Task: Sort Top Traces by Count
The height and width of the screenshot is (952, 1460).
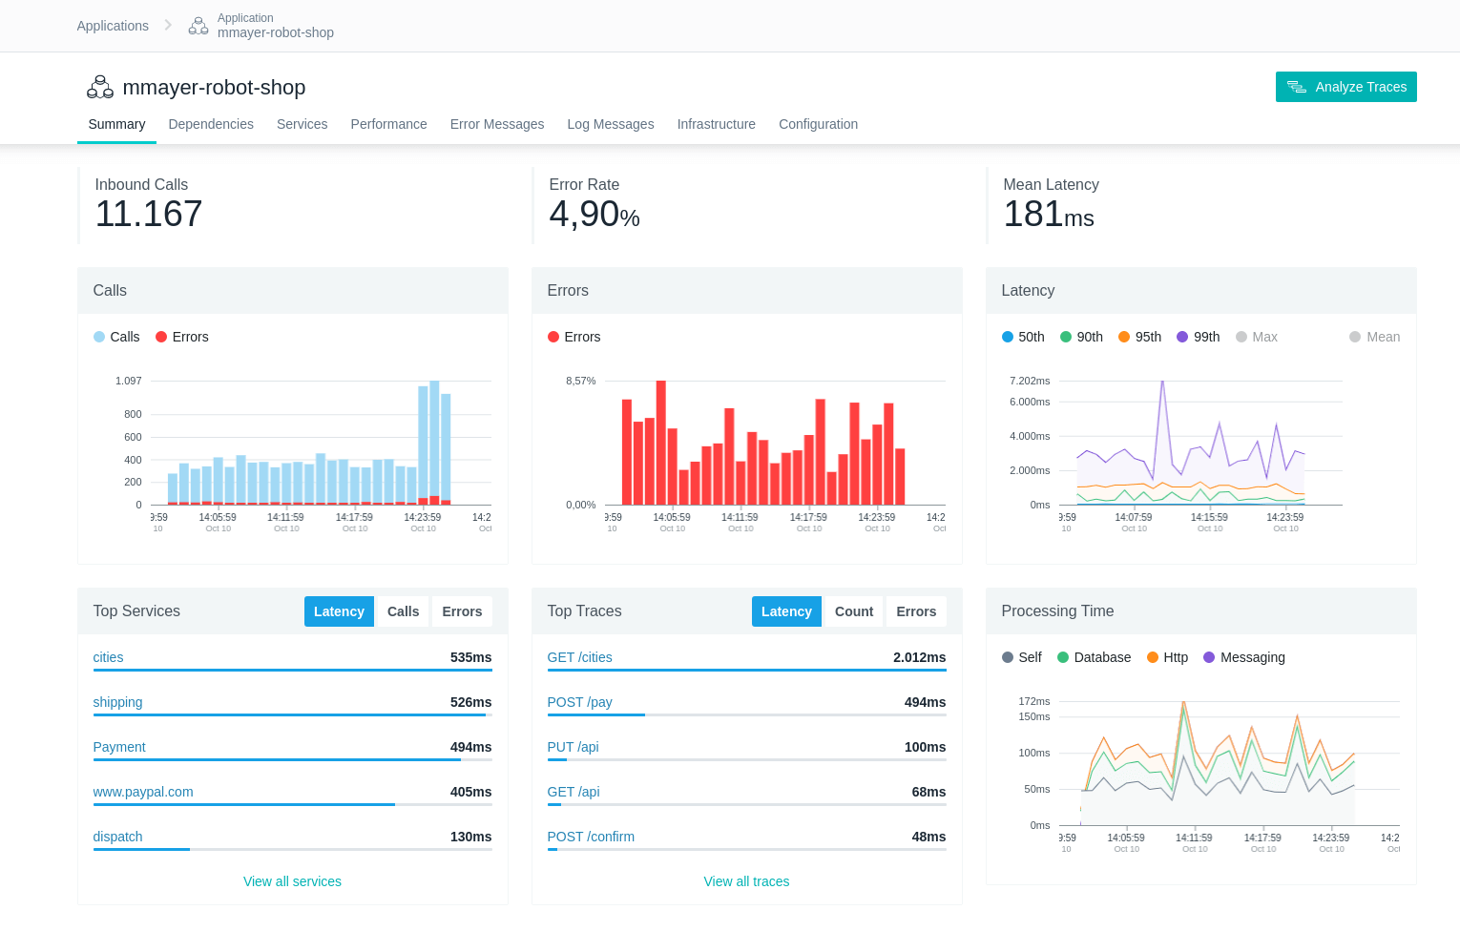Action: (853, 611)
